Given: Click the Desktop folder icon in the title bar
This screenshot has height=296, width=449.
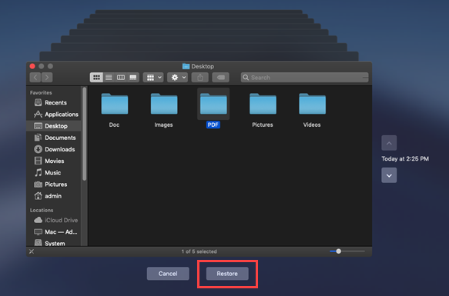Looking at the screenshot, I should click(x=186, y=66).
